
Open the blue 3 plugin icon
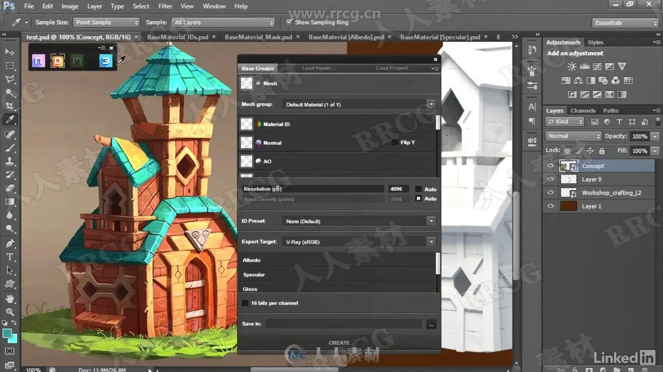point(106,61)
